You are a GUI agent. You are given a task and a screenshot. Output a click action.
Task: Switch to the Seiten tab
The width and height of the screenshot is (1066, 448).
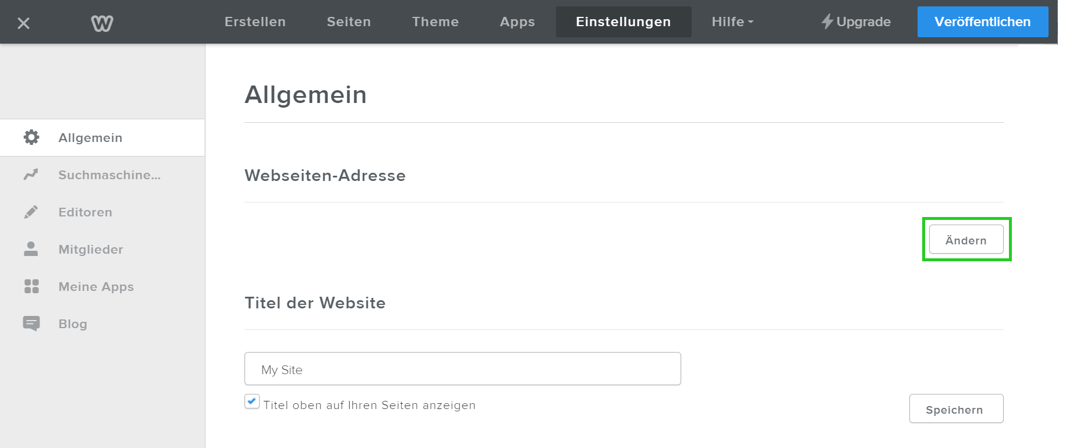tap(349, 22)
